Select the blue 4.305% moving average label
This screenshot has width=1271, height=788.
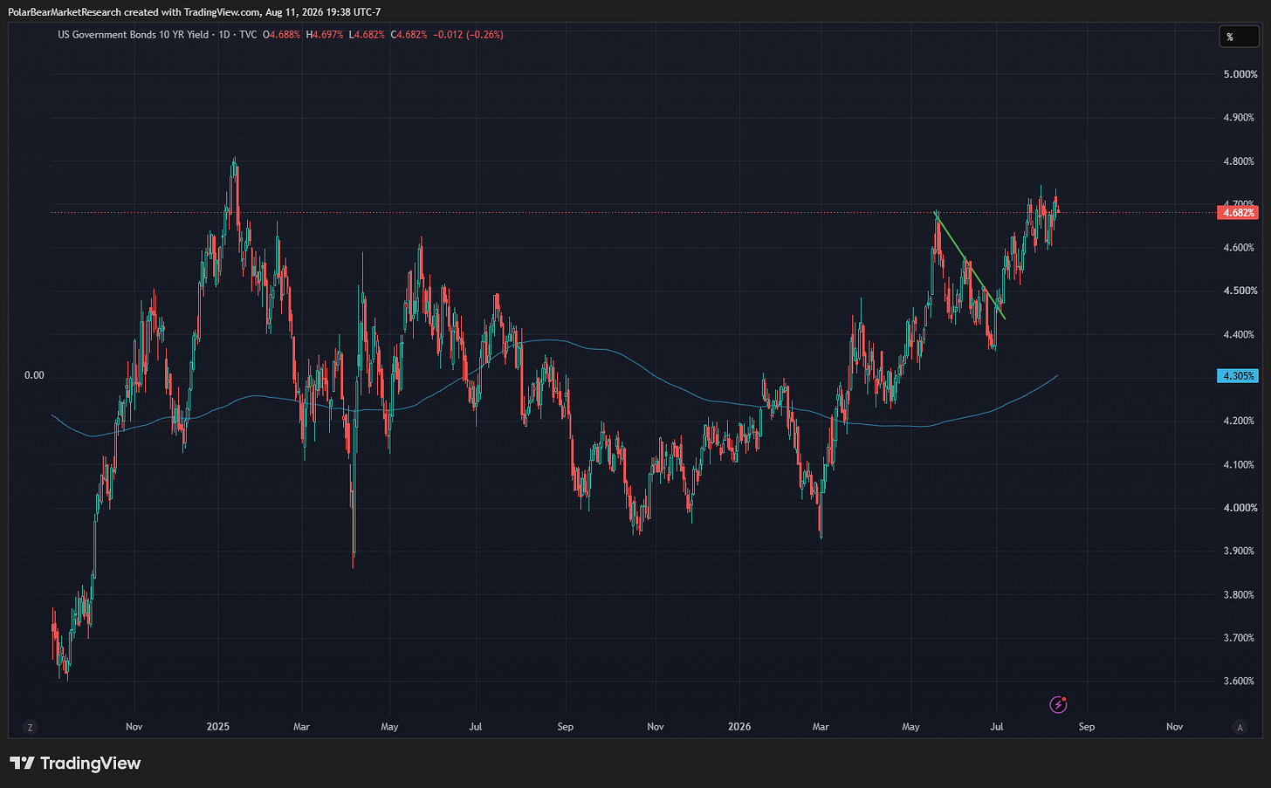(1238, 376)
